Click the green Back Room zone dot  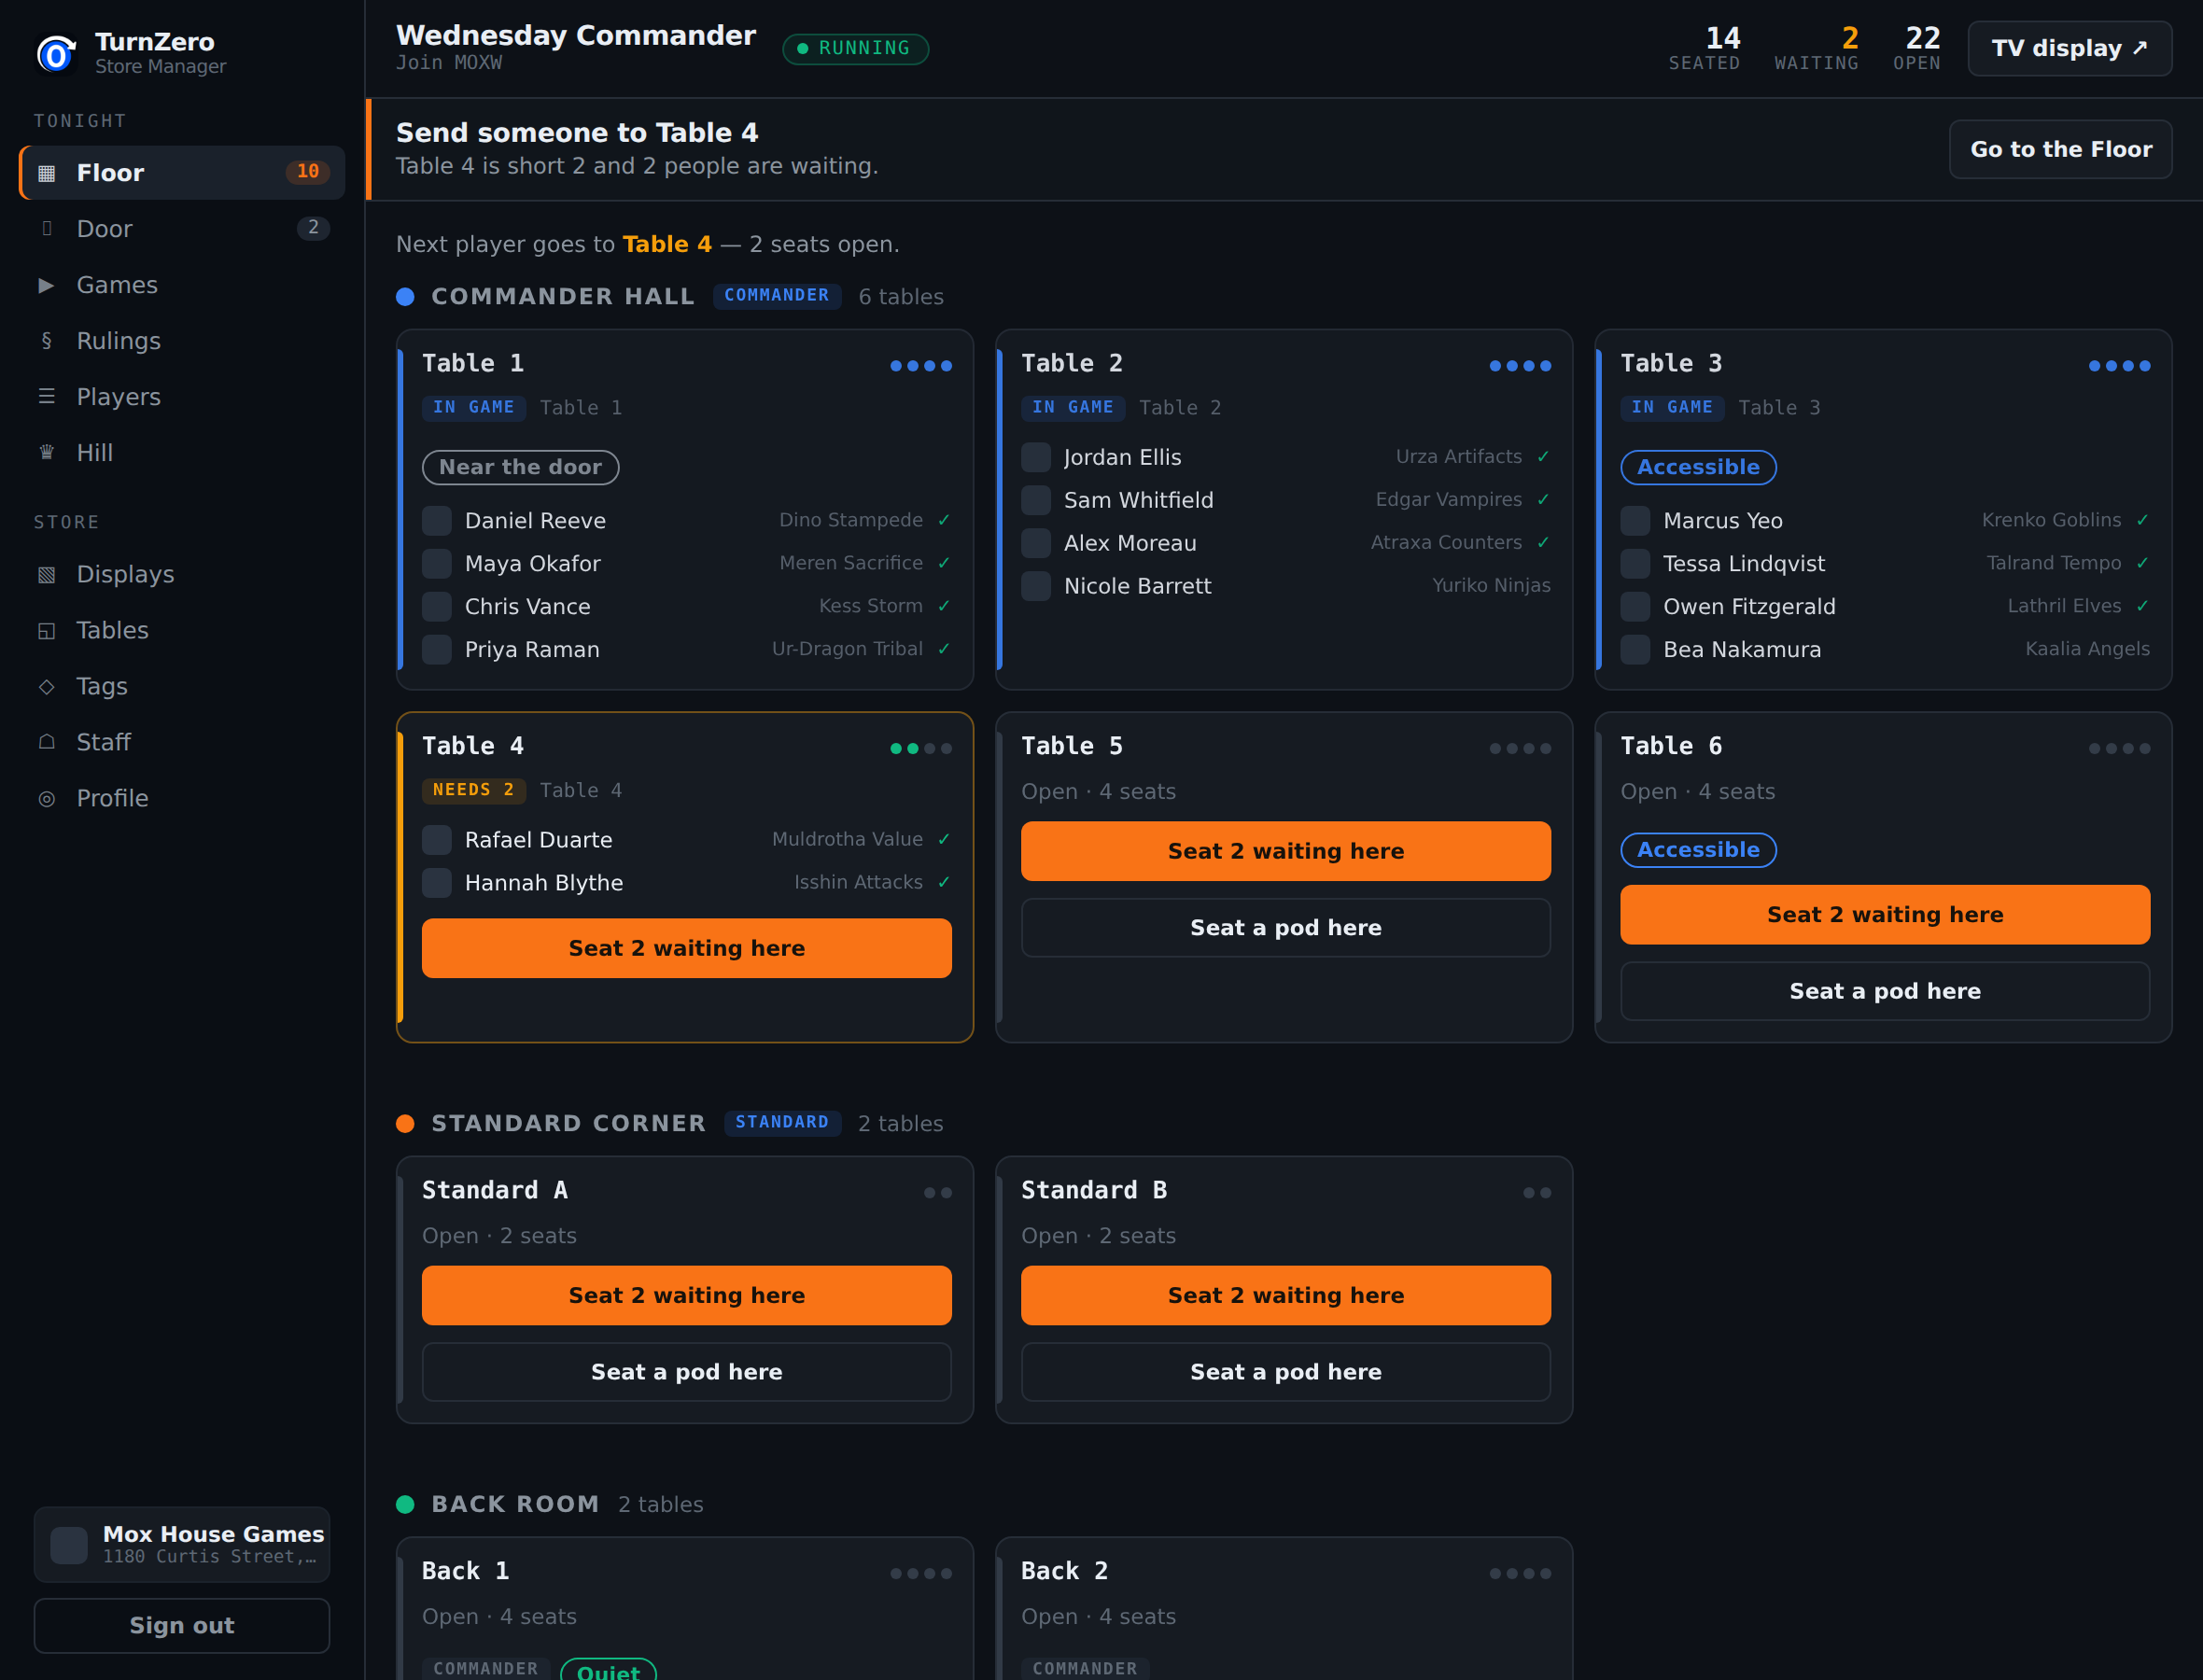coord(405,1505)
